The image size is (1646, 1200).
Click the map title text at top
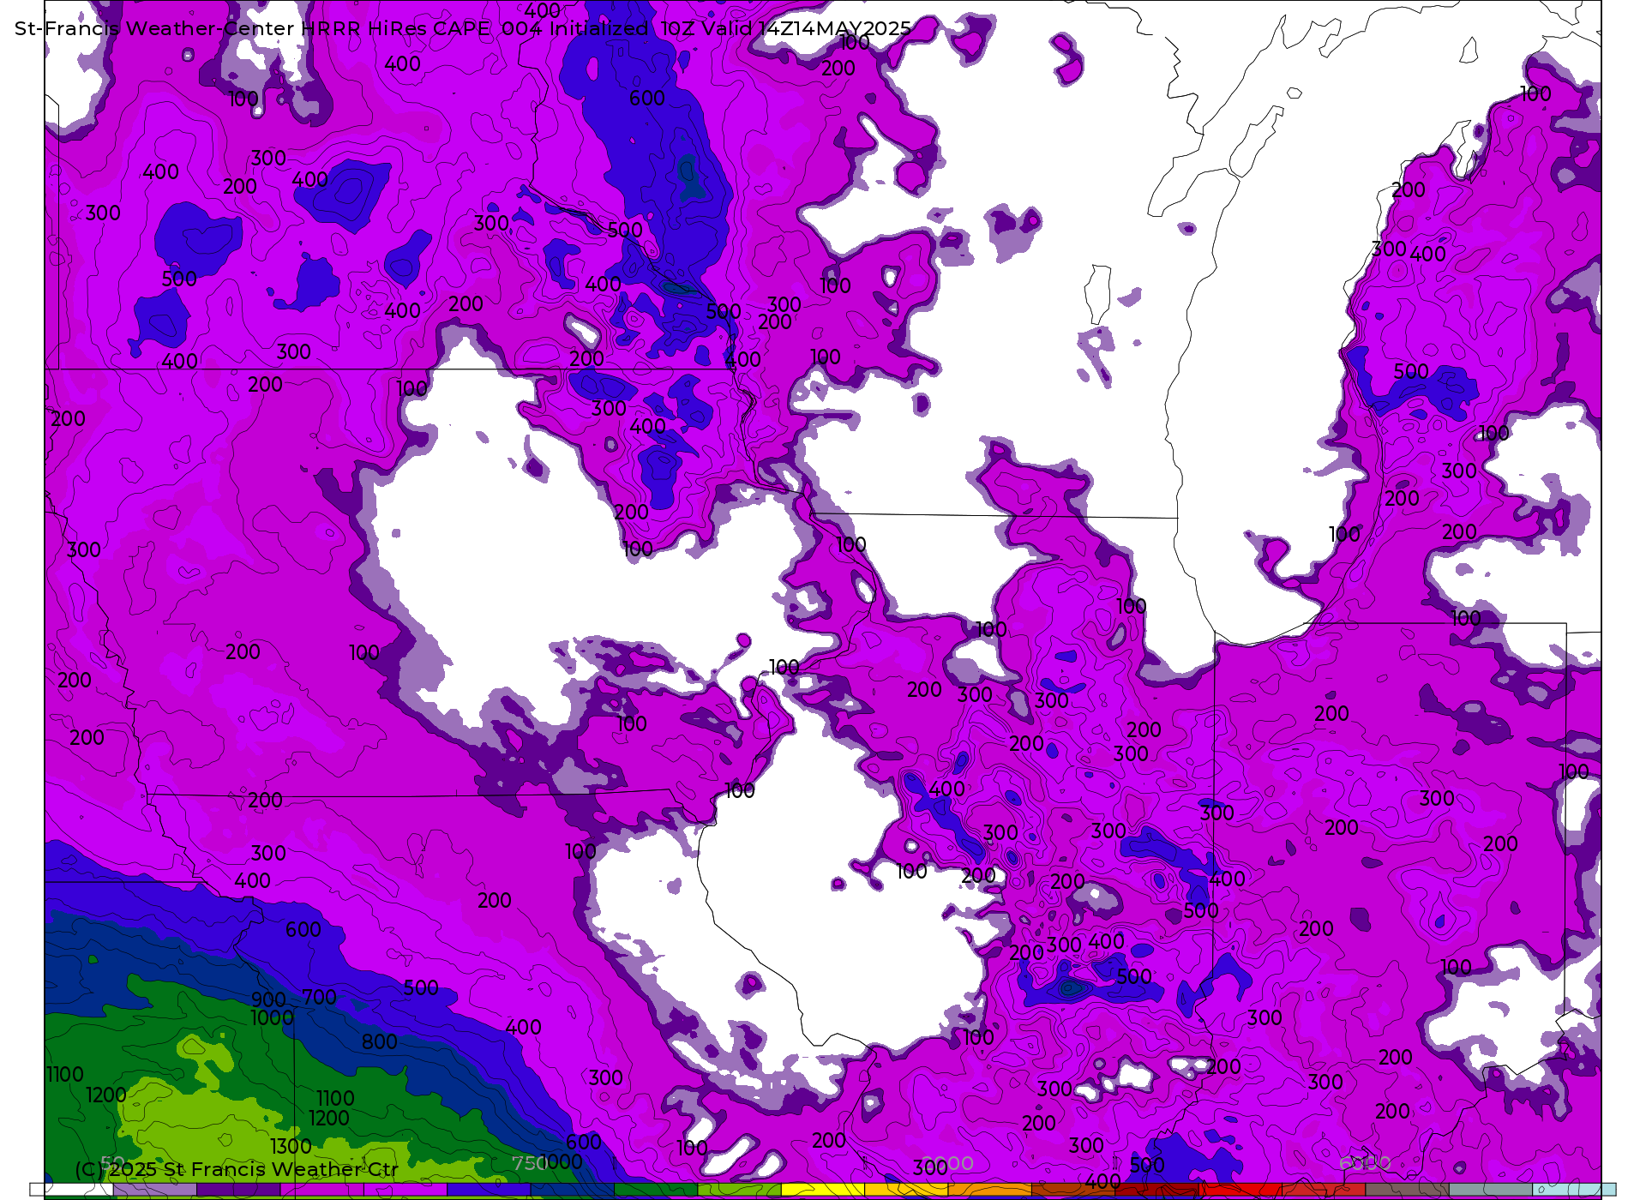point(463,28)
